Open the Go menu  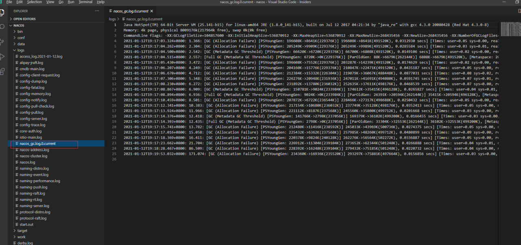click(61, 2)
